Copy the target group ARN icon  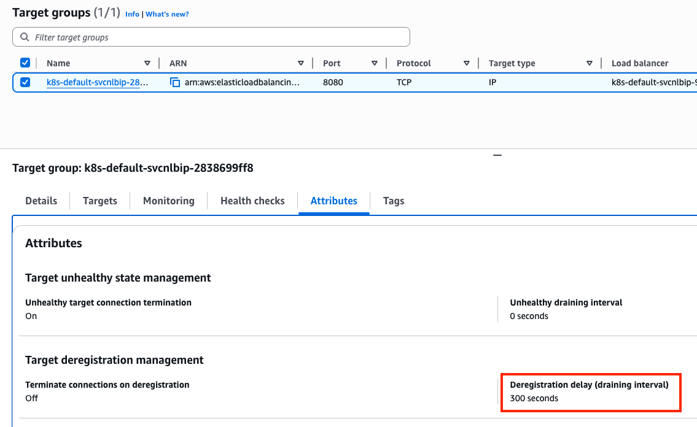175,82
